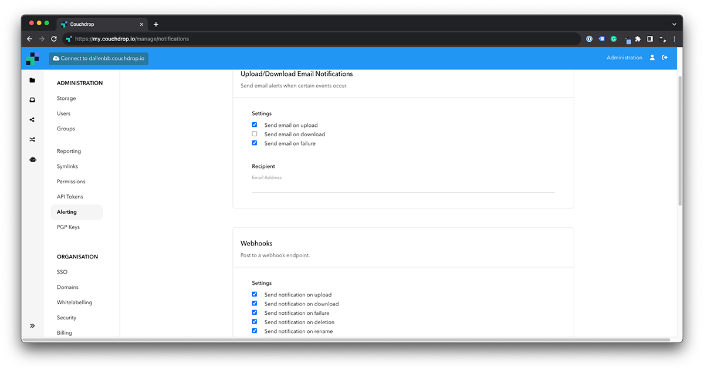The image size is (704, 370).
Task: Enable Send email on download
Action: click(255, 134)
